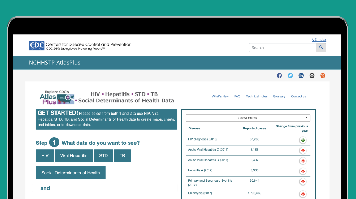This screenshot has width=356, height=199.
Task: Go to the Technical notes page
Action: 257,96
